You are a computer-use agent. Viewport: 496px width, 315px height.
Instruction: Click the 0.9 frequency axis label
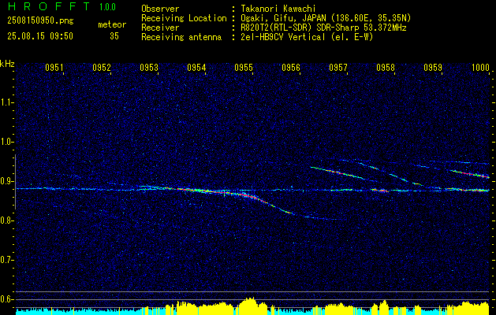(6, 181)
